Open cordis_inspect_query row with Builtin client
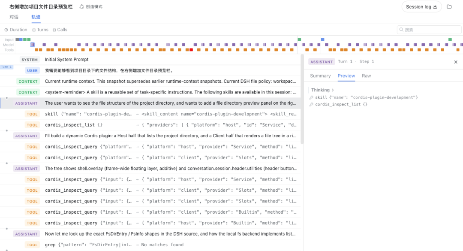 (x=150, y=212)
